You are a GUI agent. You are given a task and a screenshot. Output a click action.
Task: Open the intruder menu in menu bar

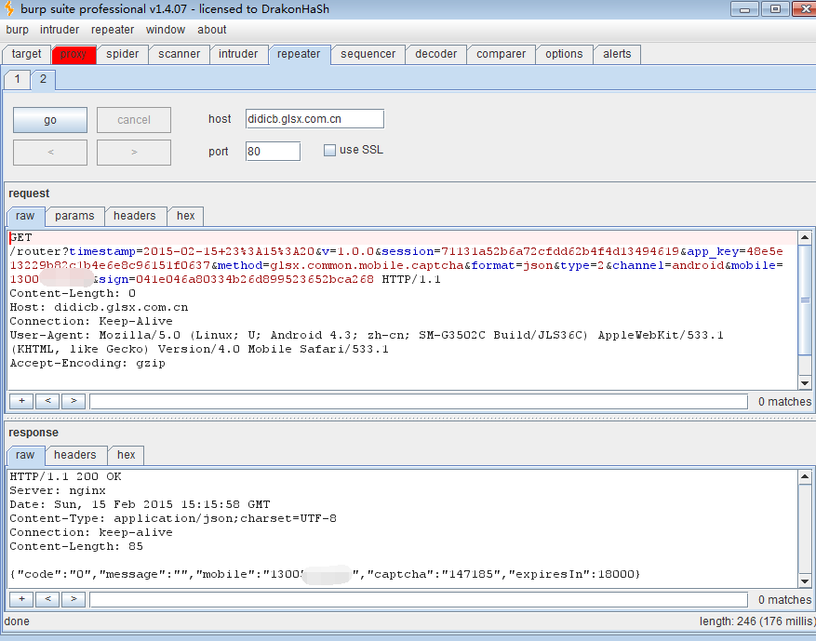pyautogui.click(x=60, y=30)
